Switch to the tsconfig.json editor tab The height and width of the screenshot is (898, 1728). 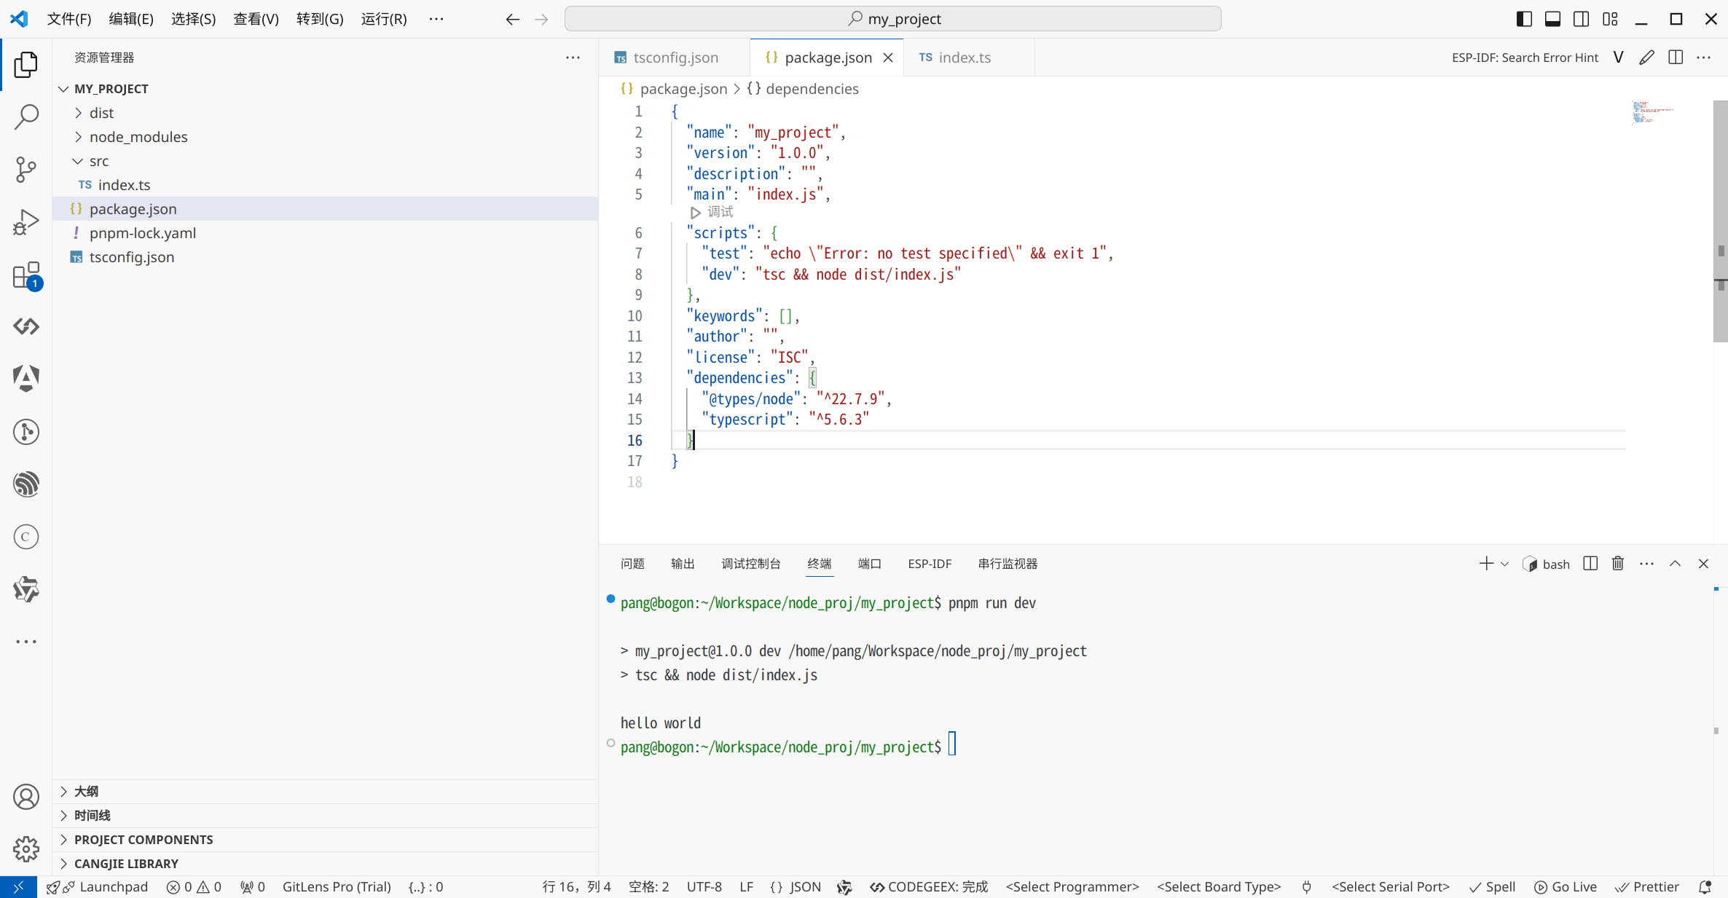(x=675, y=57)
